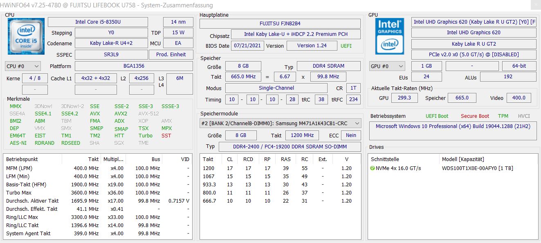Click the memory Takt 665.0 MHz field
Image resolution: width=541 pixels, height=243 pixels.
point(243,77)
